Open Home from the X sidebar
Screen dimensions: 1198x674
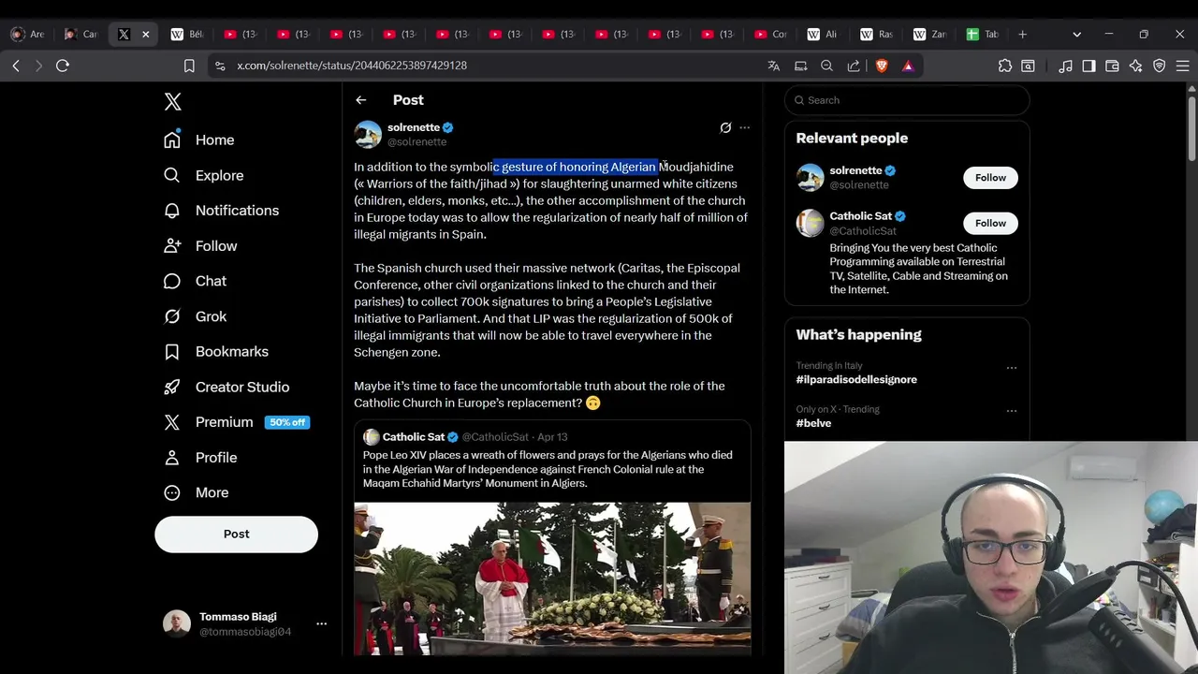pyautogui.click(x=198, y=139)
